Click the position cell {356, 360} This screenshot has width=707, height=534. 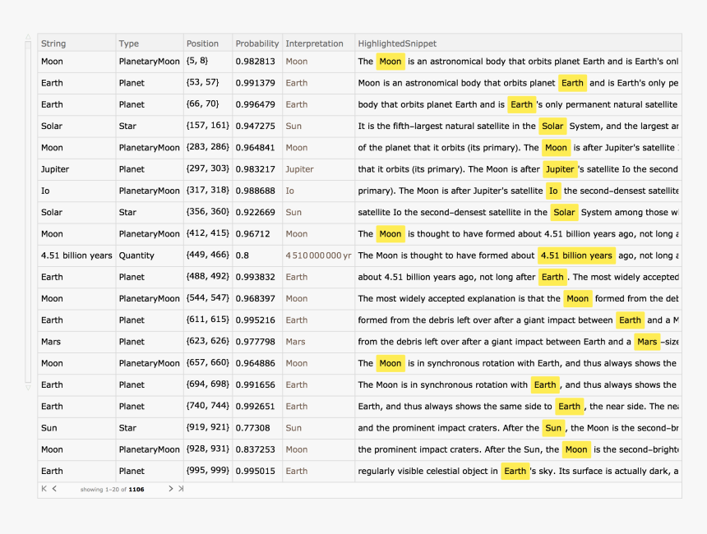pyautogui.click(x=208, y=212)
